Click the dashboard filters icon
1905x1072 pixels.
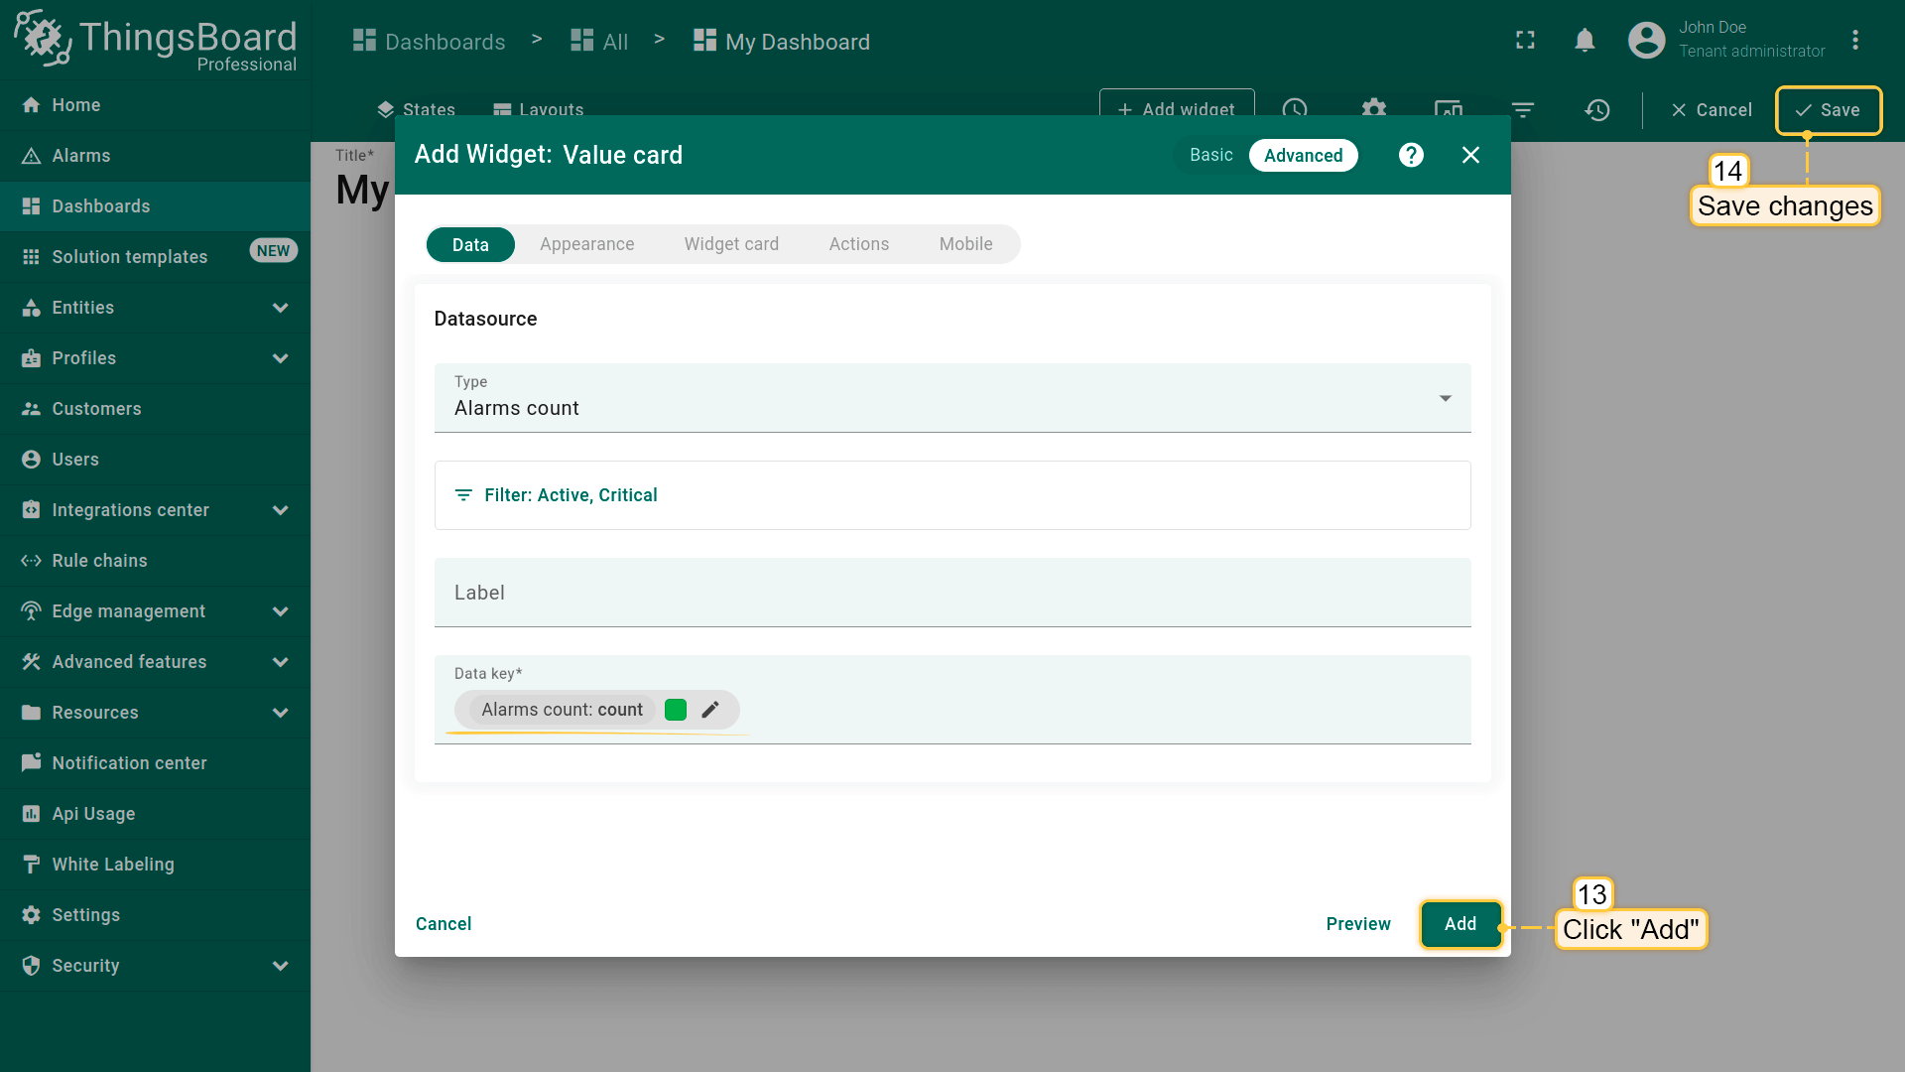click(1523, 110)
